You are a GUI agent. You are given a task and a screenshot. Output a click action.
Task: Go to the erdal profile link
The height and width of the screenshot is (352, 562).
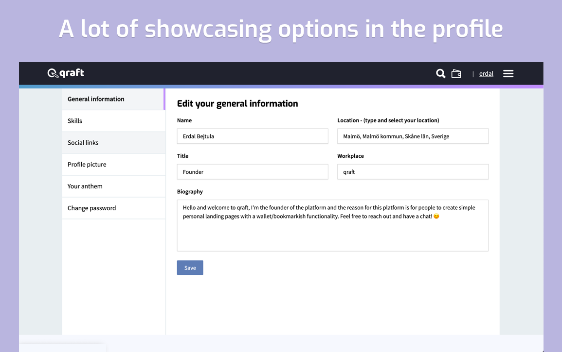(486, 74)
